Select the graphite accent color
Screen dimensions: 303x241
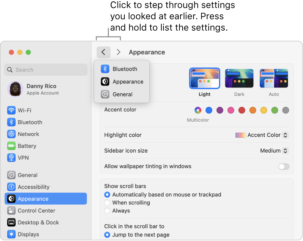tap(286, 110)
